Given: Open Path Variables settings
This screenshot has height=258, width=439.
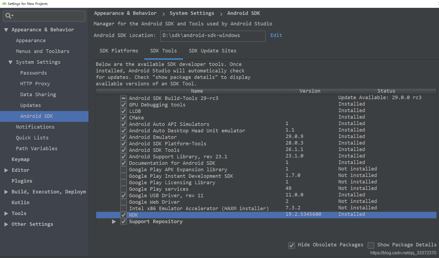Looking at the screenshot, I should (37, 149).
